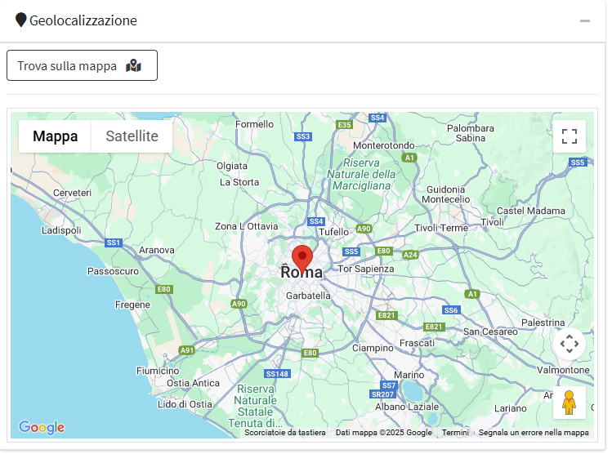Click the Passoscuro label on map
This screenshot has width=612, height=454.
pyautogui.click(x=114, y=271)
